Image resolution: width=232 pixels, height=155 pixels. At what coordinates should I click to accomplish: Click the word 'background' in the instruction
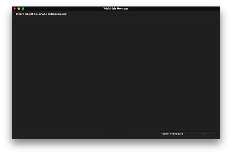click(58, 14)
